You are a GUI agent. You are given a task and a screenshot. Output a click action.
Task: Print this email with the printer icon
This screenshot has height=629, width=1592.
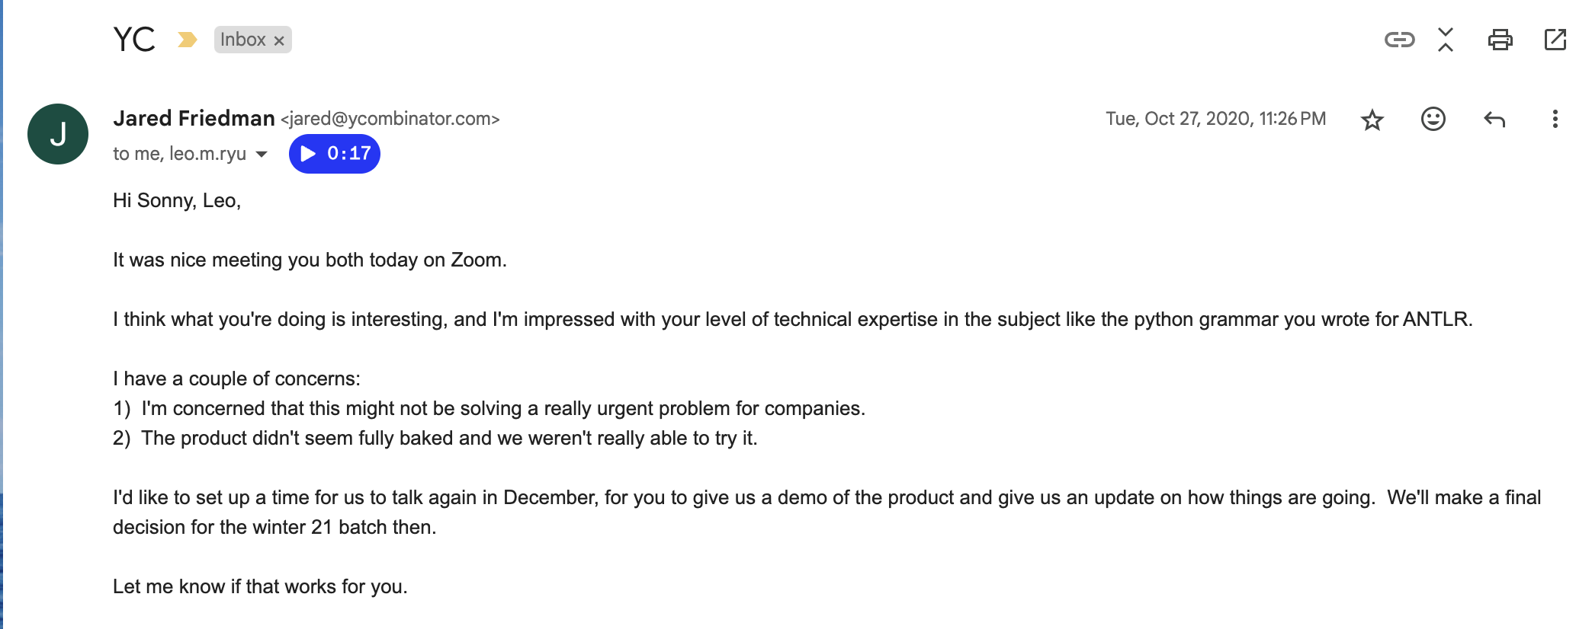(x=1500, y=40)
